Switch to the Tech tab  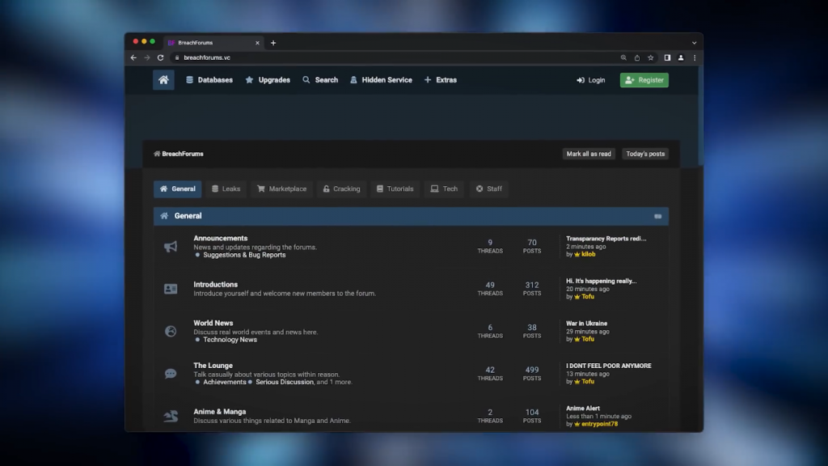(444, 189)
